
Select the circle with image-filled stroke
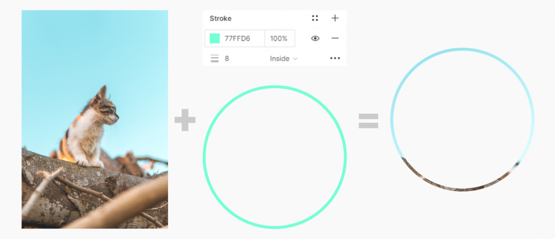click(462, 119)
